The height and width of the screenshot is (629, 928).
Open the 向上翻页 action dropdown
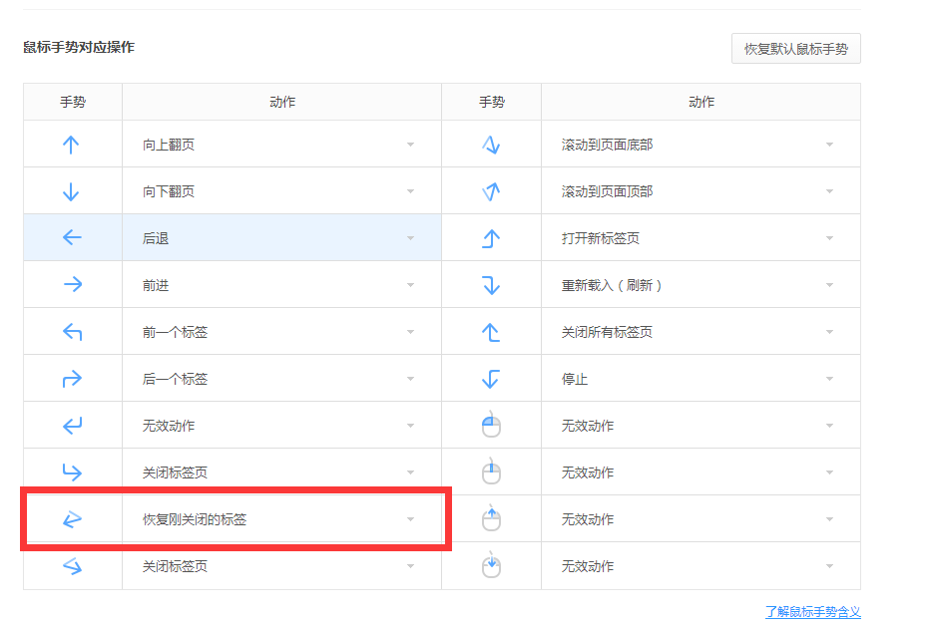(x=280, y=145)
